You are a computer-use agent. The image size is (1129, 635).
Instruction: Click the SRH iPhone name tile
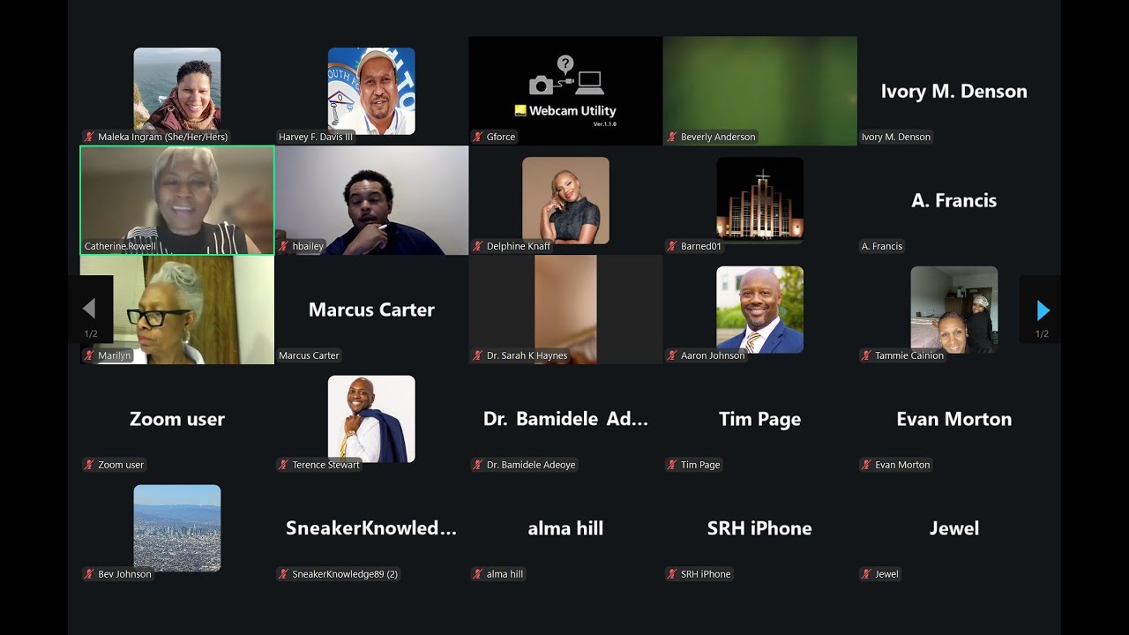coord(759,528)
